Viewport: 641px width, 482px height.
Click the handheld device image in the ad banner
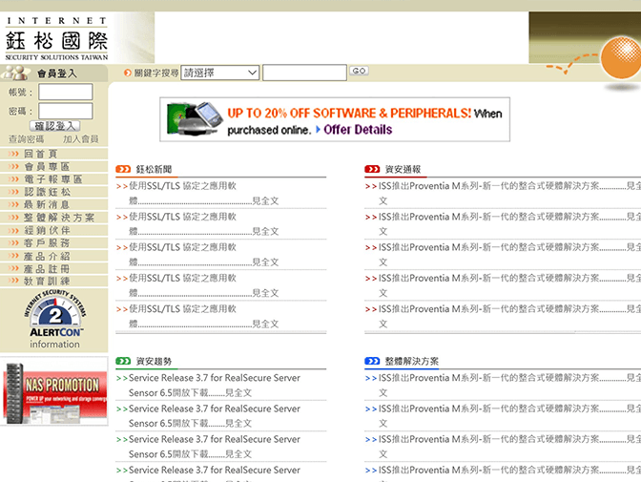point(196,118)
